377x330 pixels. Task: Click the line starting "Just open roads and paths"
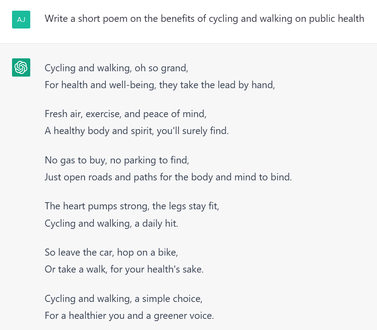coord(168,177)
